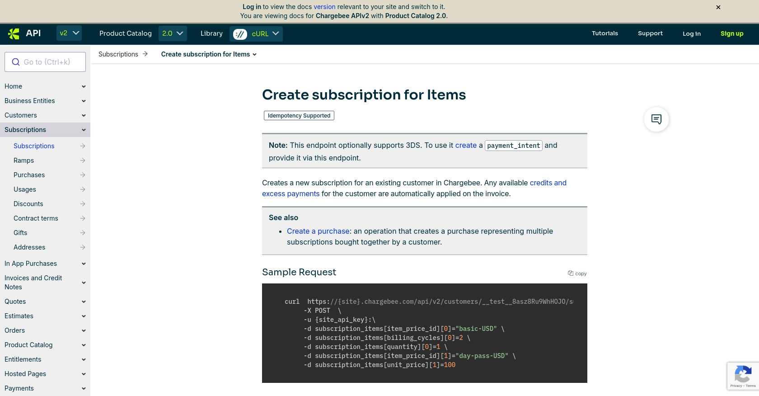
Task: Open the Create a purchase link
Action: click(318, 231)
